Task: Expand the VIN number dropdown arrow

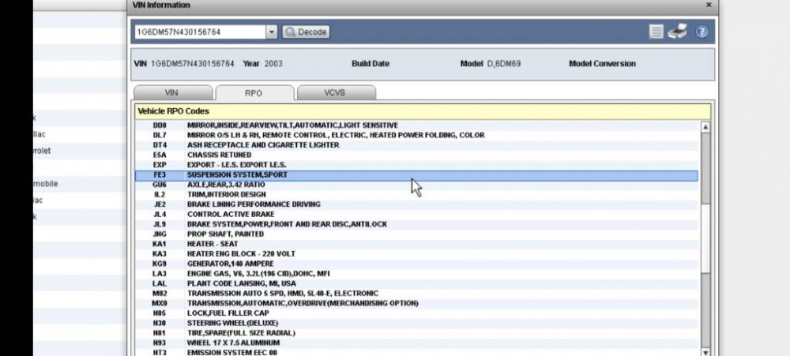Action: coord(272,32)
